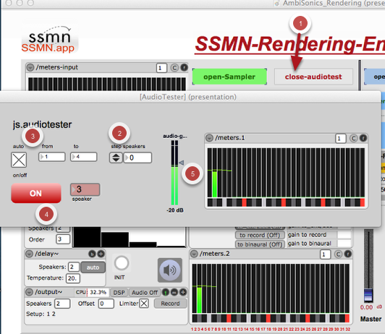Click the green open-Sampler button

[x=229, y=77]
